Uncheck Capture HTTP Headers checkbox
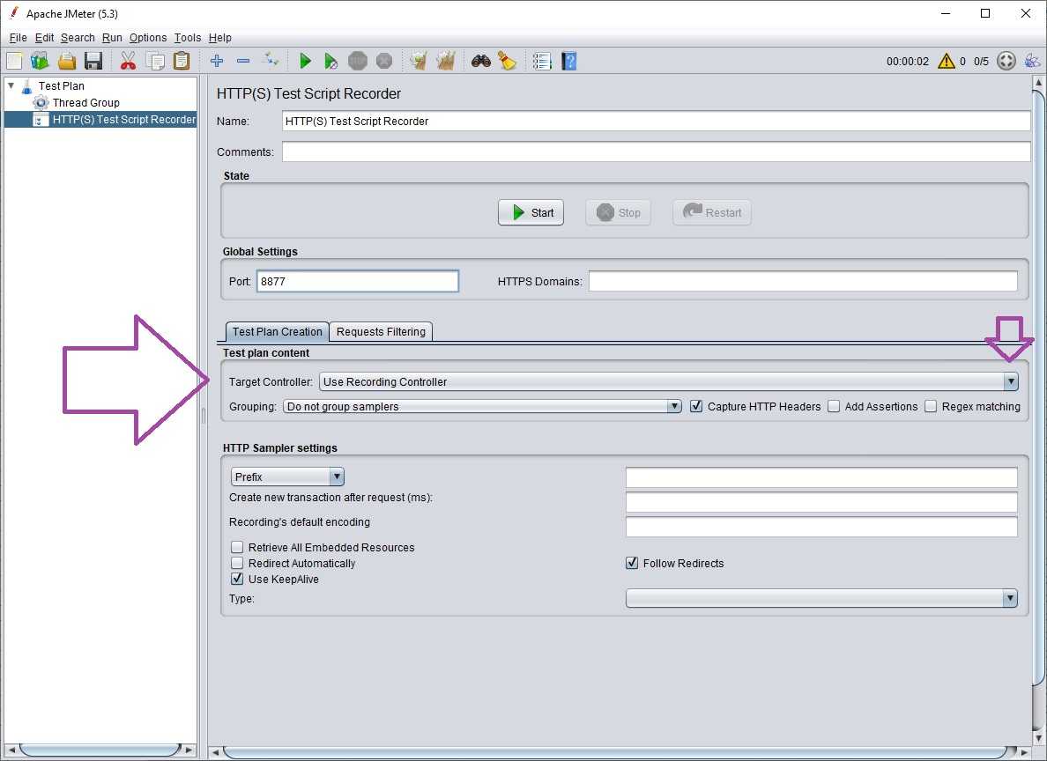Image resolution: width=1047 pixels, height=761 pixels. [696, 406]
